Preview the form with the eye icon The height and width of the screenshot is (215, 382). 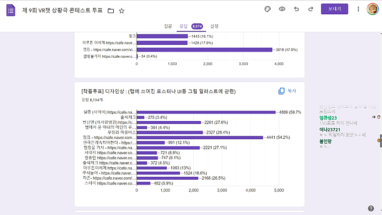pos(282,9)
